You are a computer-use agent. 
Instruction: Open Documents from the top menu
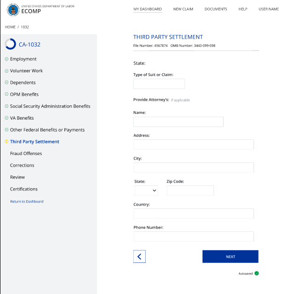tap(215, 9)
